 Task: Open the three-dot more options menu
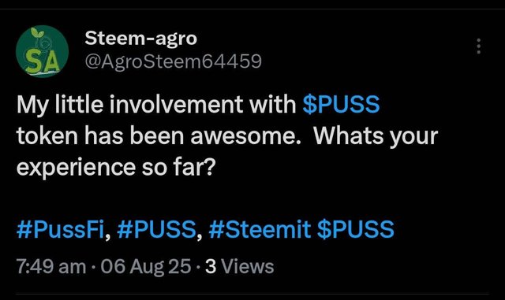(479, 46)
